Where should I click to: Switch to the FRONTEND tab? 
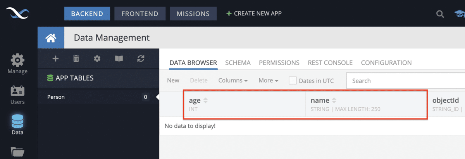(140, 14)
